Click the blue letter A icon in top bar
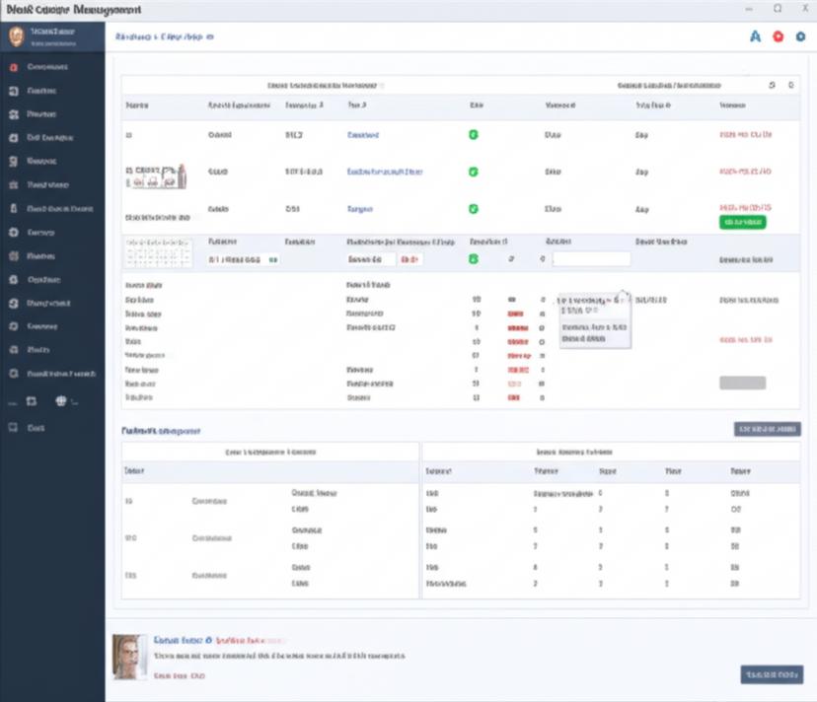Viewport: 817px width, 702px height. point(756,36)
